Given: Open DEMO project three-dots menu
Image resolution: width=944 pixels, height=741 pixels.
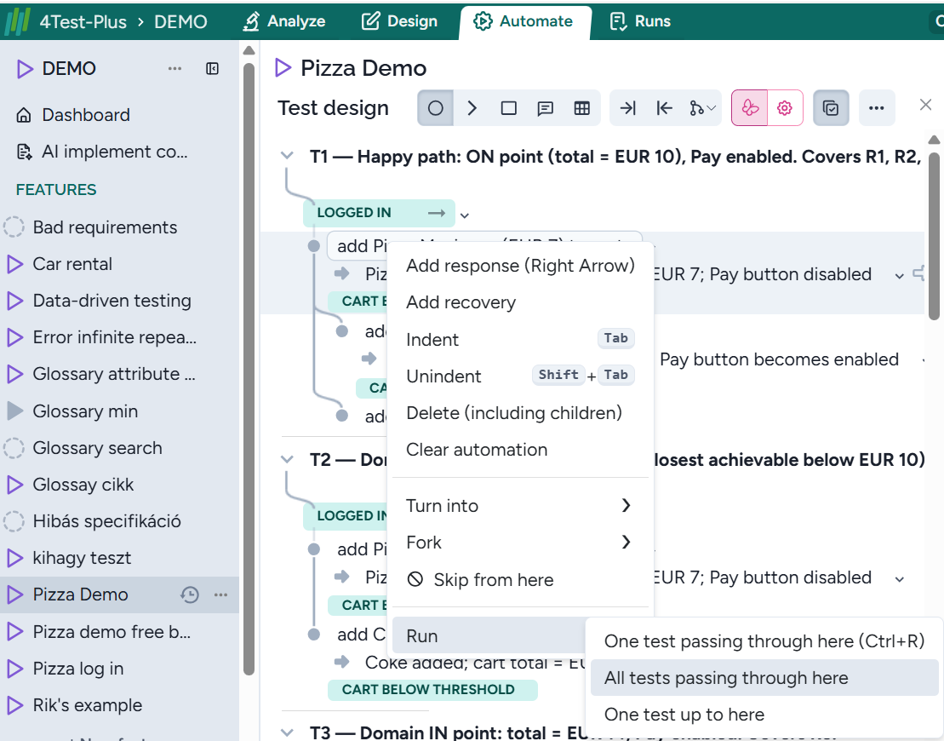Looking at the screenshot, I should (x=174, y=69).
